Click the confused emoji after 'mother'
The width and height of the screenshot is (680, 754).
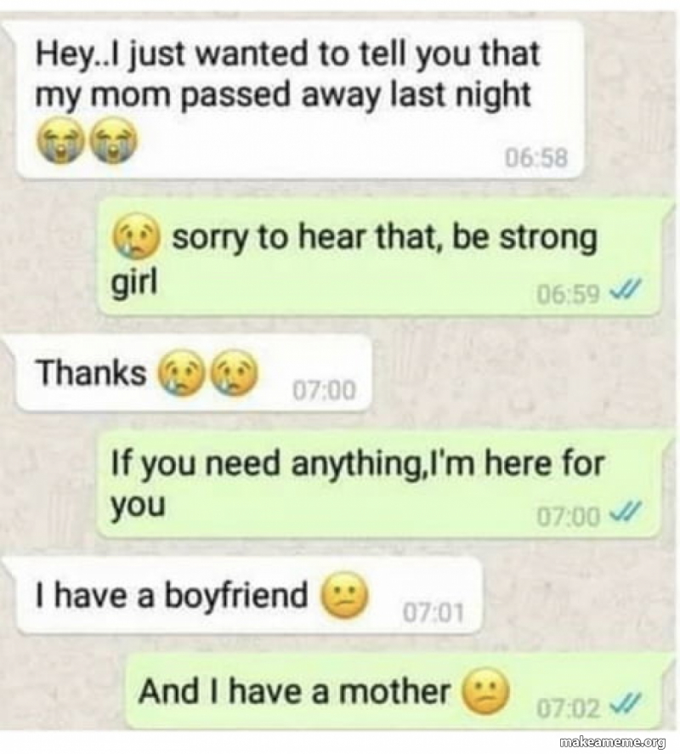point(485,690)
